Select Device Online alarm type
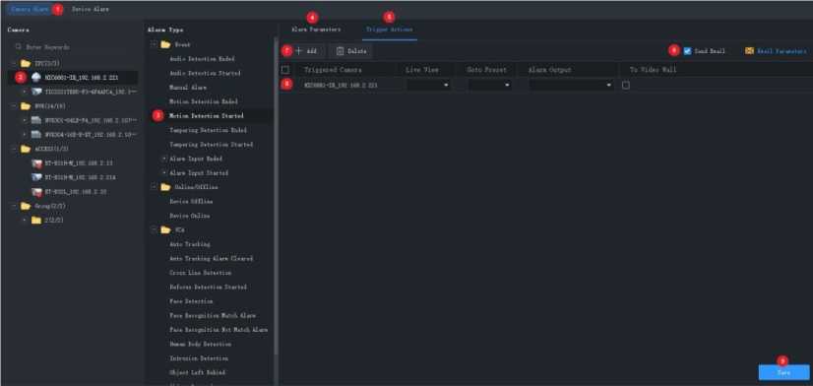 pos(189,216)
